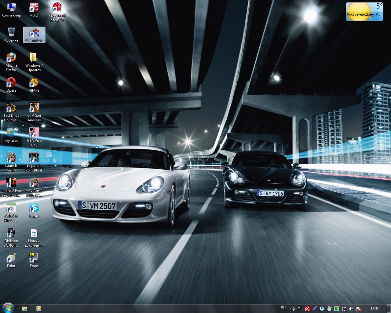Image resolution: width=391 pixels, height=313 pixels.
Task: Open the Windows-logo globe tray icon
Action: pyautogui.click(x=329, y=309)
